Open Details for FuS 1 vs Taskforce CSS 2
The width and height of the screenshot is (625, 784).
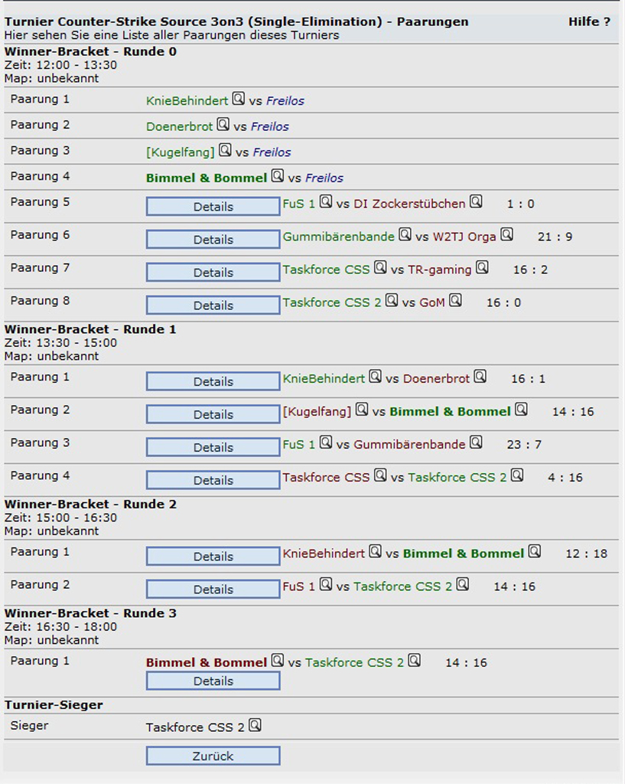[213, 590]
